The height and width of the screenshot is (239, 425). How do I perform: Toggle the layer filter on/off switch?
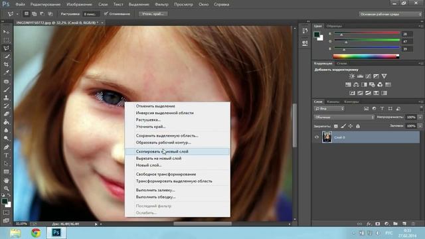[x=421, y=108]
